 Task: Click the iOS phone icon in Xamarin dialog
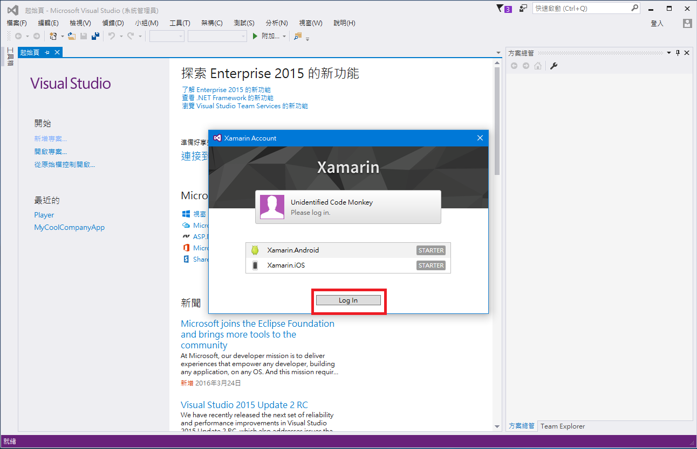[255, 265]
